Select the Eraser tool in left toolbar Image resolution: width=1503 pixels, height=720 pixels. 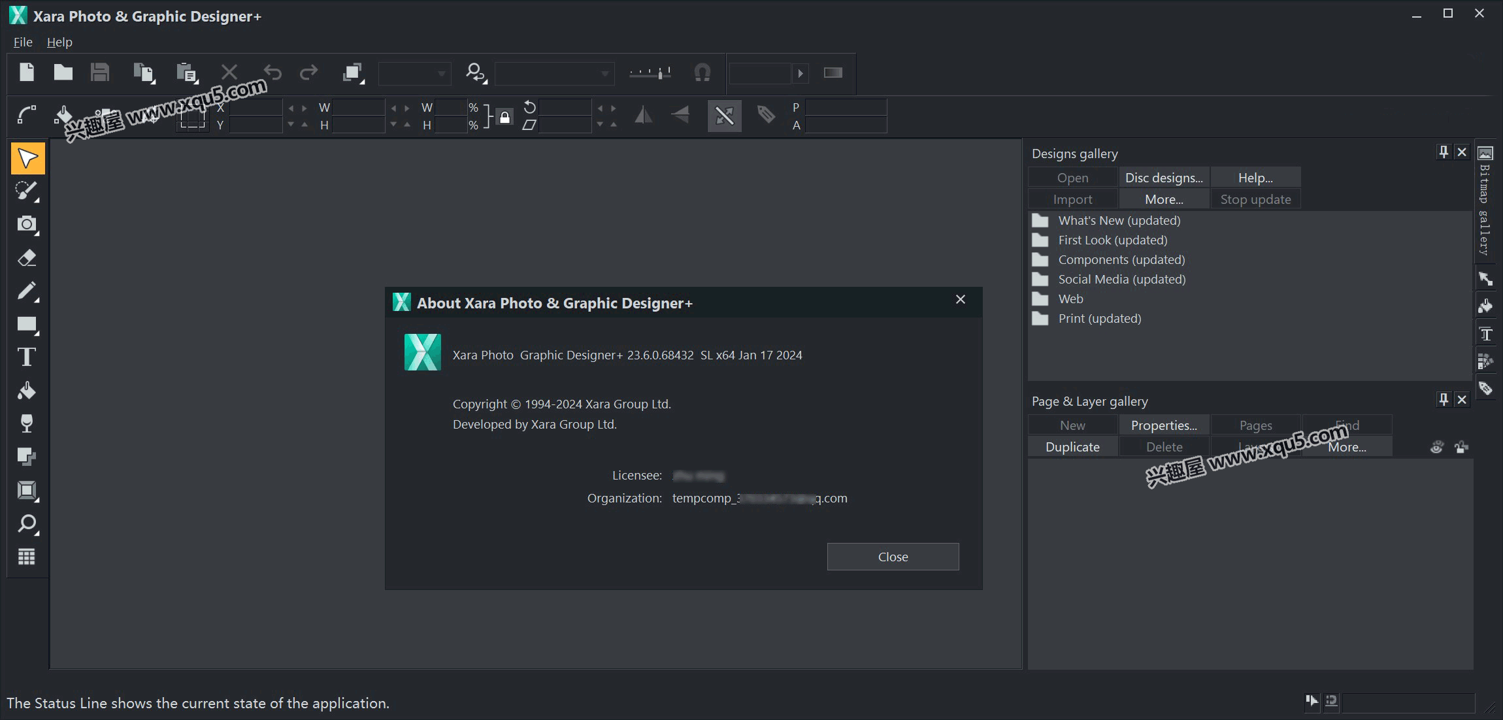[x=27, y=257]
